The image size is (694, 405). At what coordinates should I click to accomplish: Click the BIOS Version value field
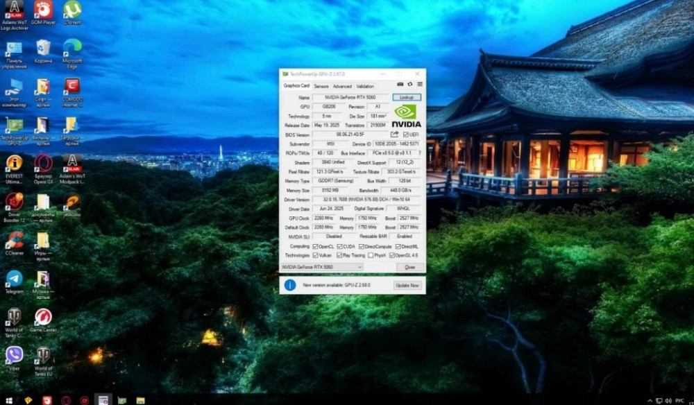pos(350,135)
